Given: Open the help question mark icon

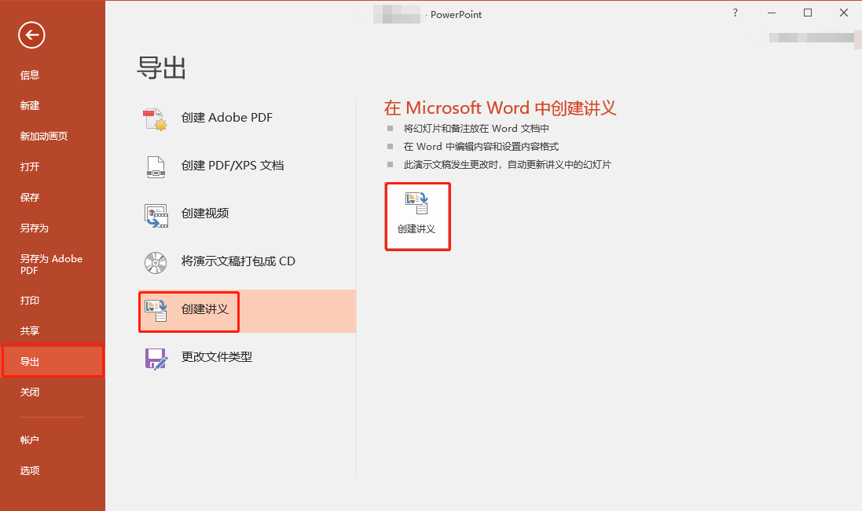Looking at the screenshot, I should 735,13.
